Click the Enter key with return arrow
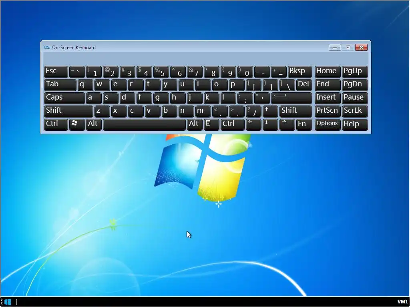The image size is (410, 307). click(291, 98)
